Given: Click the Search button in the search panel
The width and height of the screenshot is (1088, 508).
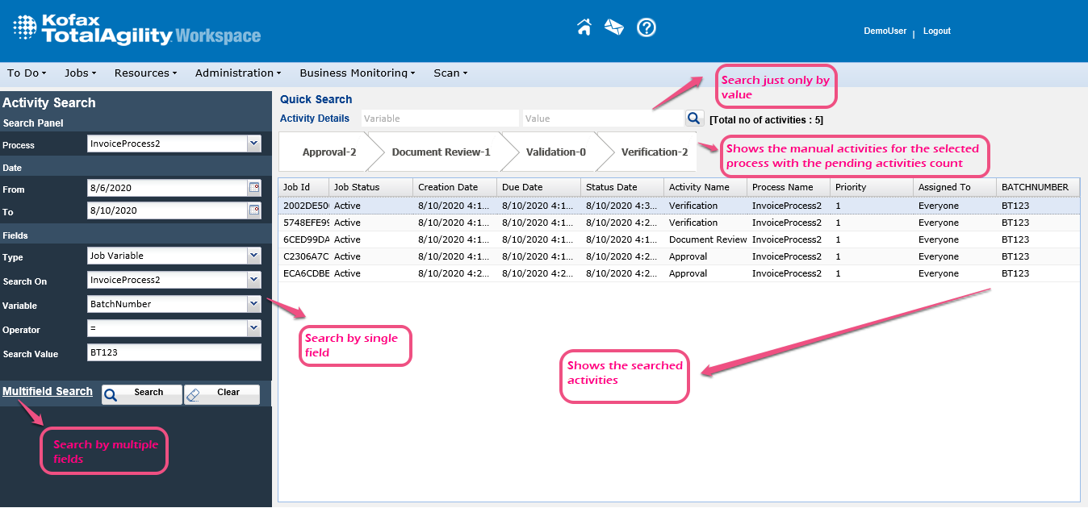Looking at the screenshot, I should [x=141, y=393].
